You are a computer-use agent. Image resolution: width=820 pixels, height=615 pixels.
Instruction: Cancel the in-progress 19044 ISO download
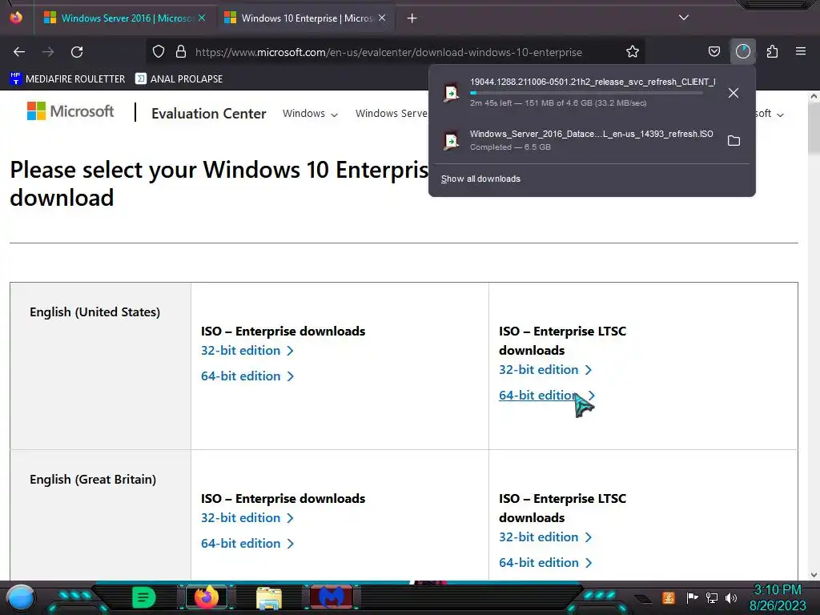(x=734, y=93)
